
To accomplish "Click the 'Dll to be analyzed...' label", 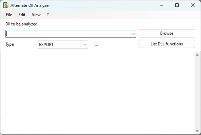I will 23,24.
